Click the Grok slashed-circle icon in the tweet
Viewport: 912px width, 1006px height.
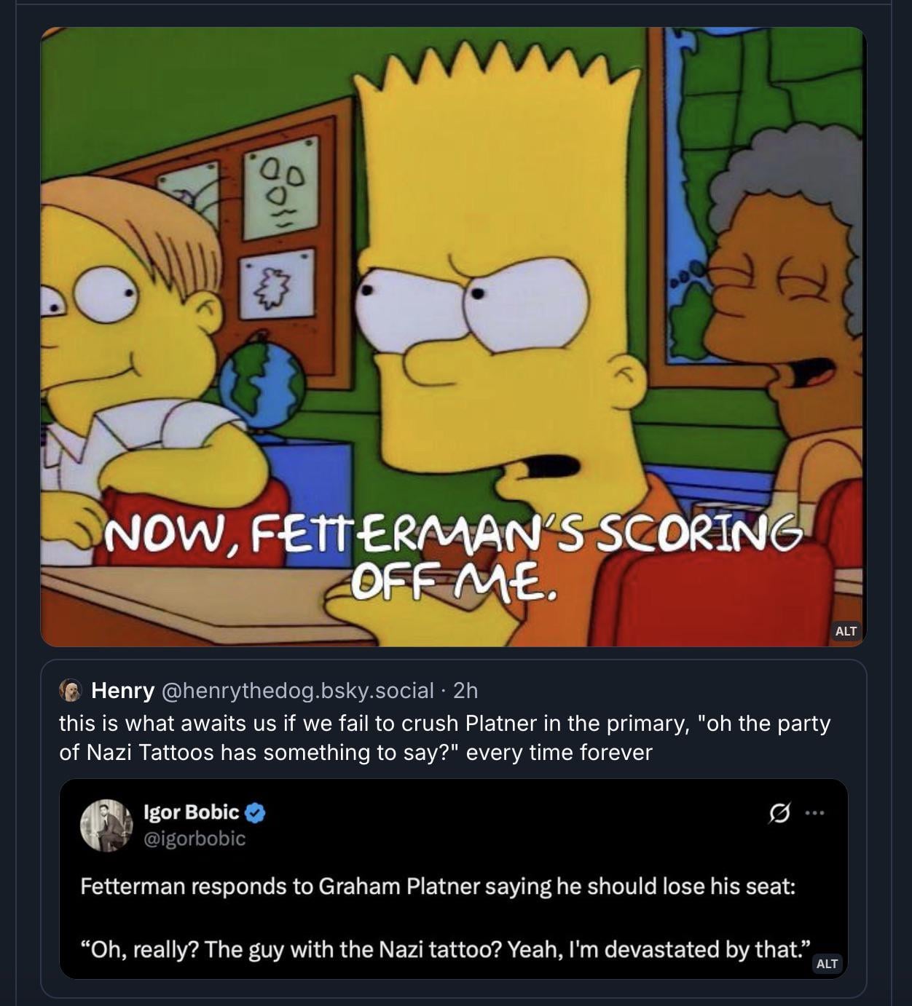click(779, 812)
